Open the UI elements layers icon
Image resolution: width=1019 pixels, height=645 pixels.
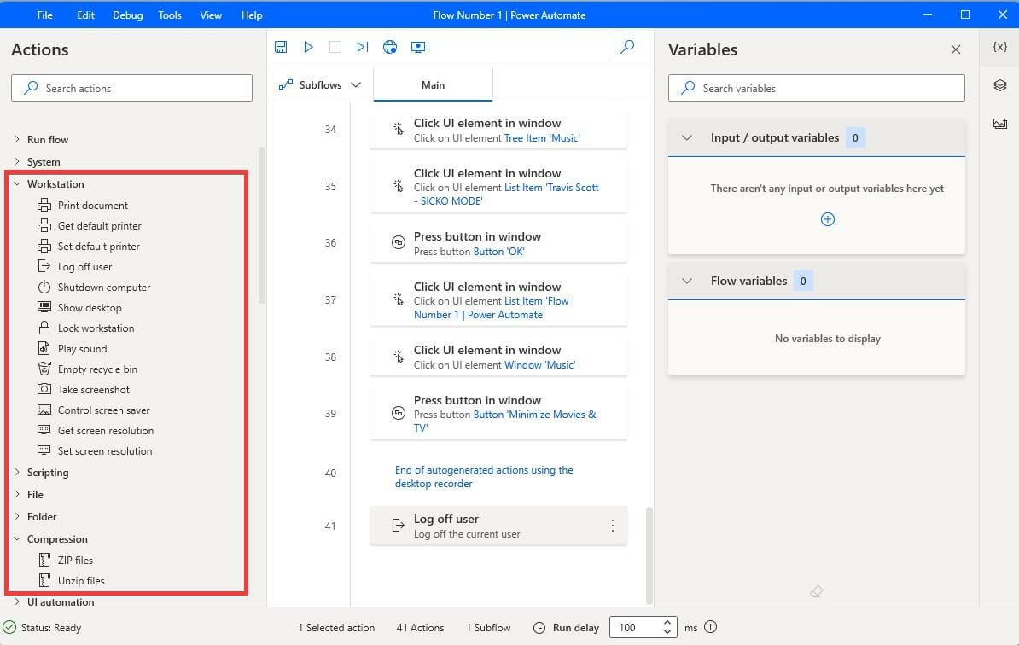999,85
